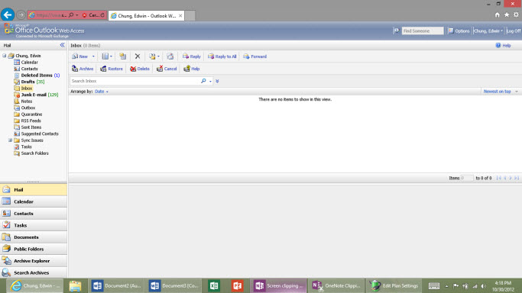522x293 pixels.
Task: Open Search Archives
Action: tap(34, 272)
